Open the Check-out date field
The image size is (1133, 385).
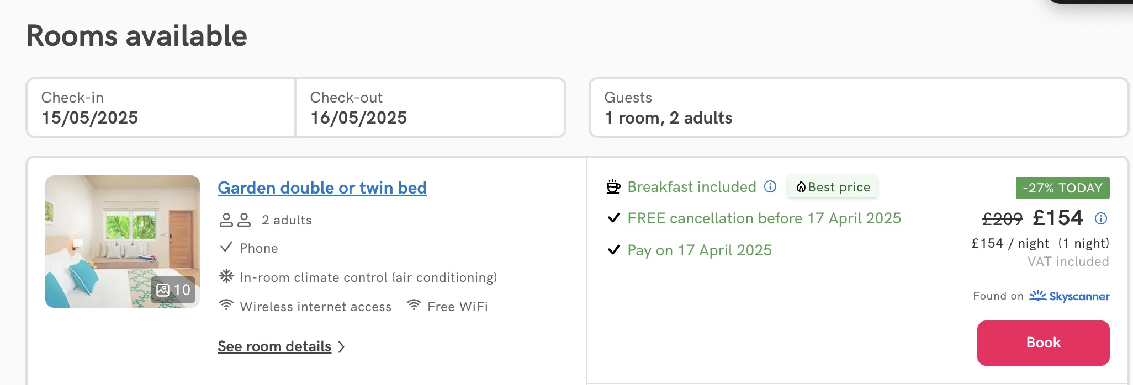tap(430, 108)
